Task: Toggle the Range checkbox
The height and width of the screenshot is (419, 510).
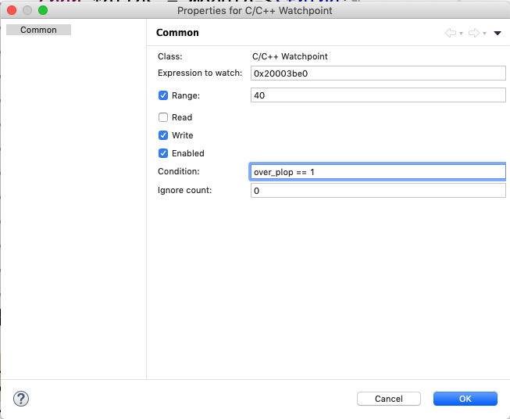Action: [163, 95]
